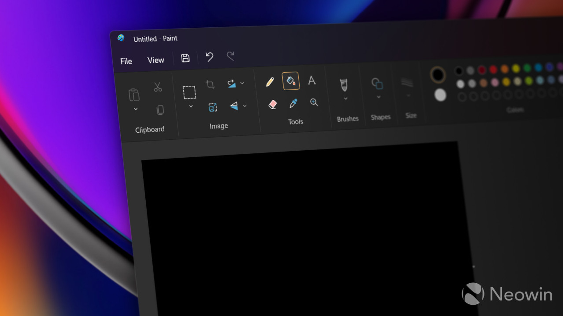The image size is (563, 316).
Task: Crop the image with the Crop icon
Action: [210, 84]
